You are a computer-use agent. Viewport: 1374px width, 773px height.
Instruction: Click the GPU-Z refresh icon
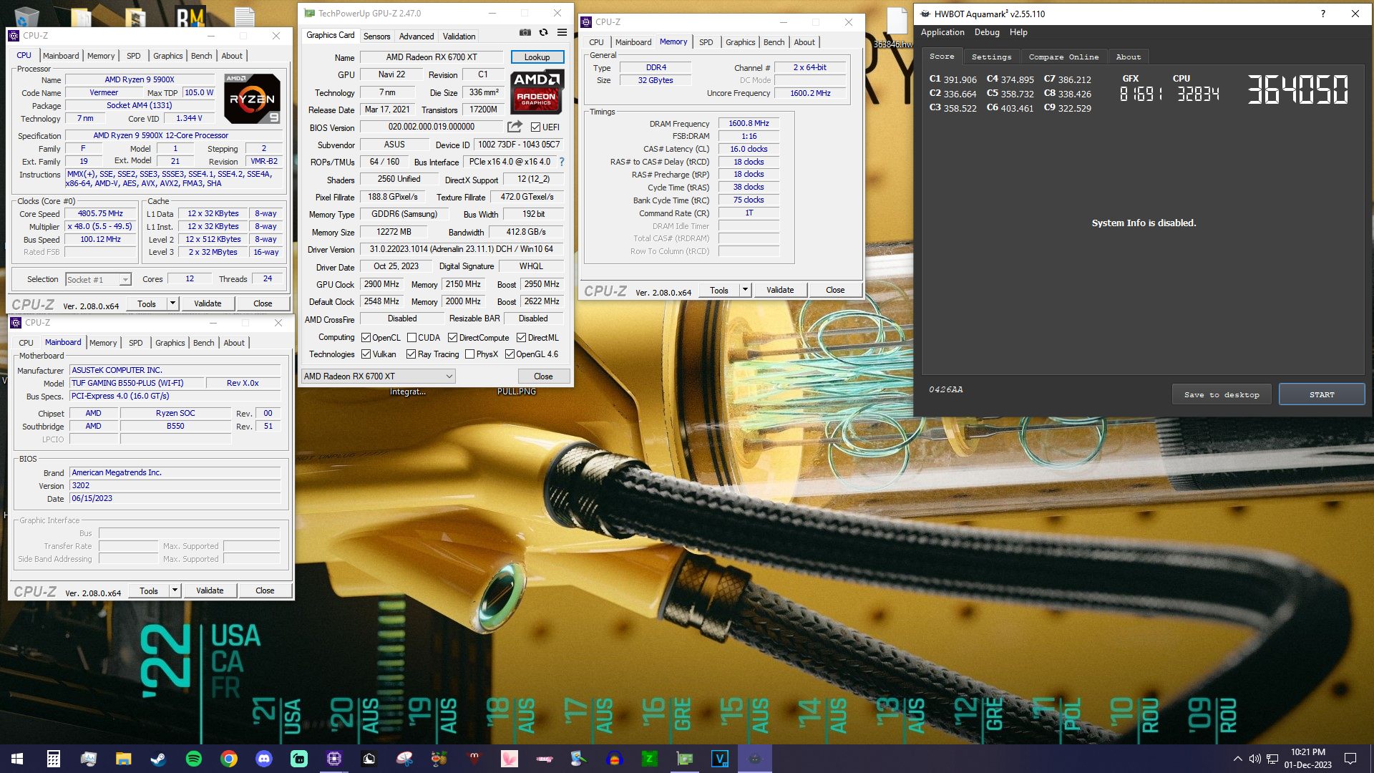pyautogui.click(x=544, y=32)
